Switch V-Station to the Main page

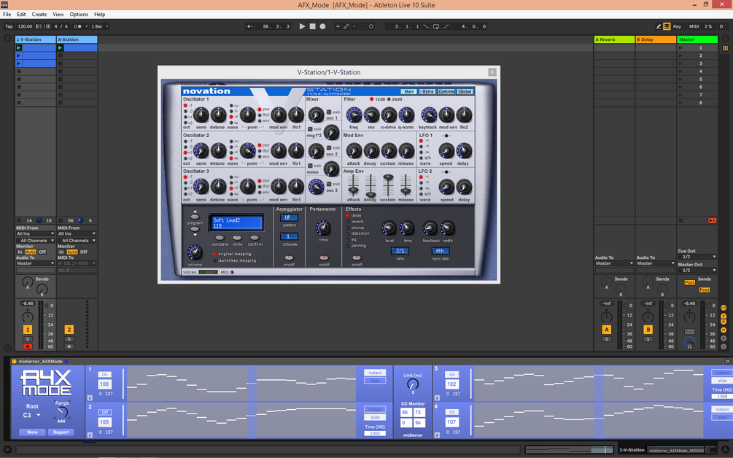click(408, 92)
